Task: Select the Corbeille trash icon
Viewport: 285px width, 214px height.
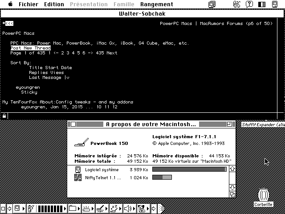Action: coord(263,195)
